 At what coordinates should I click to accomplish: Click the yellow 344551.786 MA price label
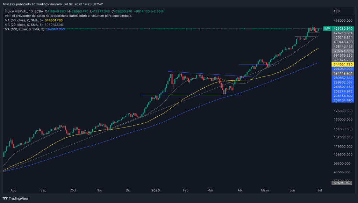pyautogui.click(x=343, y=65)
